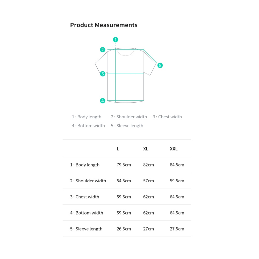Screen dimensions: 259x259
Task: Click the T-shirt neckline in diagram
Action: click(x=126, y=52)
